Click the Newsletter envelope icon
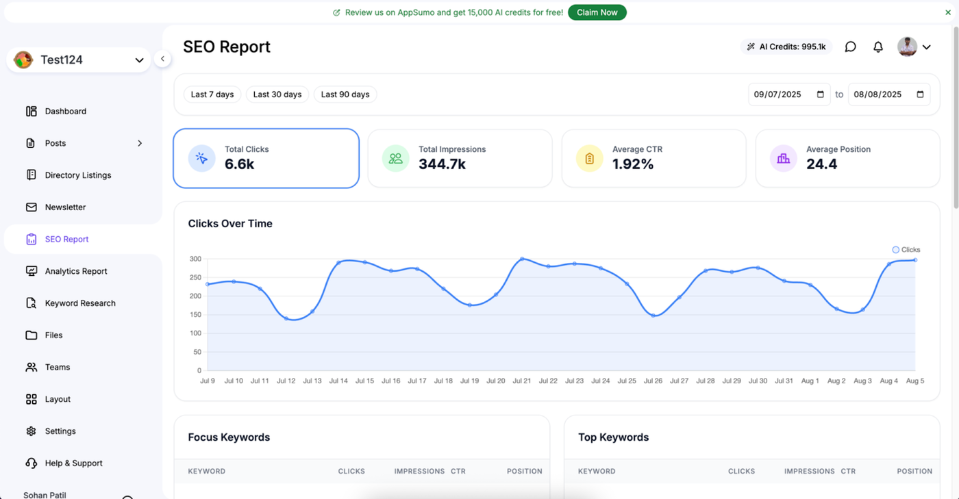This screenshot has width=959, height=499. click(x=32, y=207)
